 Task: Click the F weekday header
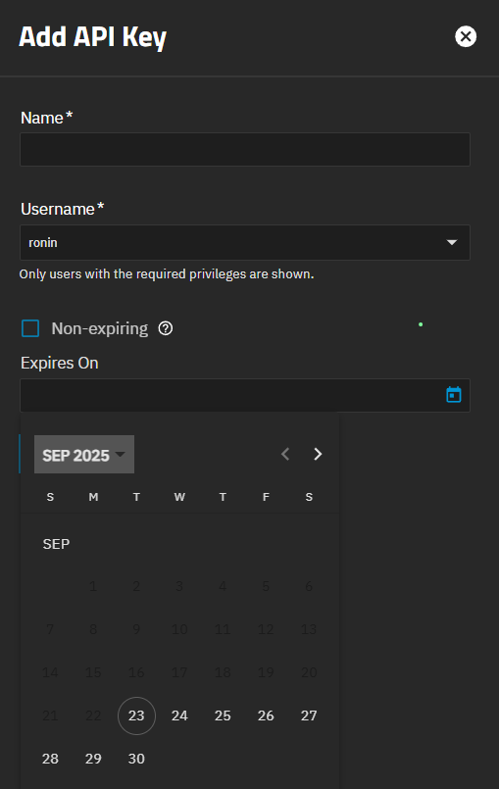pos(266,497)
